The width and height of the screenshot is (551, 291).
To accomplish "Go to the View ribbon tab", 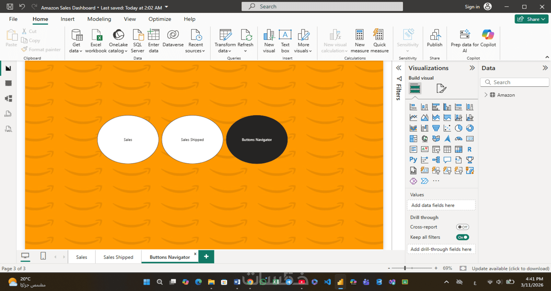I will tap(130, 19).
